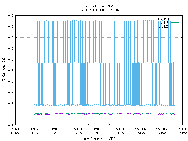Image resolution: width=188 pixels, height=141 pixels.
Task: Click the x-axis tick label 16:00
Action: tap(140, 133)
